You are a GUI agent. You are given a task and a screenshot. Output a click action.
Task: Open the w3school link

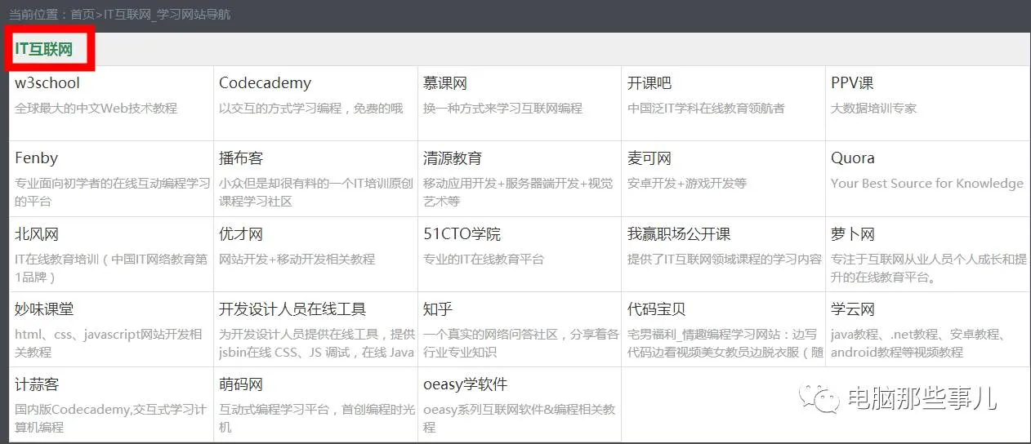47,82
